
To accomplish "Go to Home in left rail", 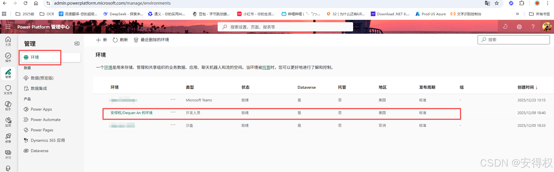I will pos(8,41).
